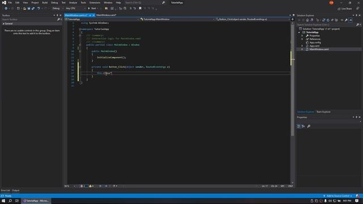Image resolution: width=363 pixels, height=204 pixels.
Task: Click the warnings count indicator below editor
Action: click(x=91, y=186)
